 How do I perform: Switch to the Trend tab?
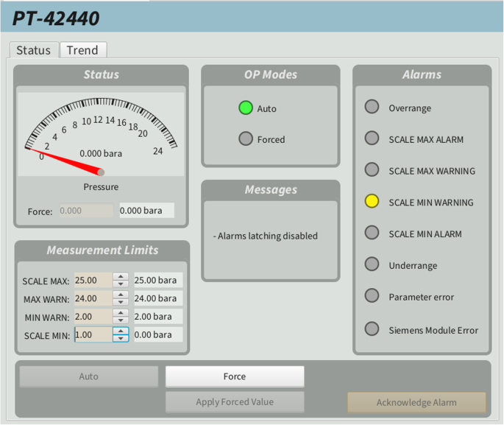pos(82,50)
